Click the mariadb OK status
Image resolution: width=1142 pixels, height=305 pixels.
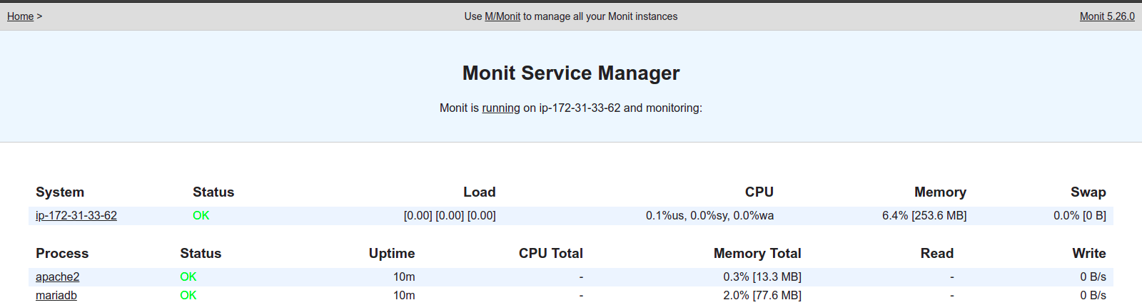coord(188,295)
